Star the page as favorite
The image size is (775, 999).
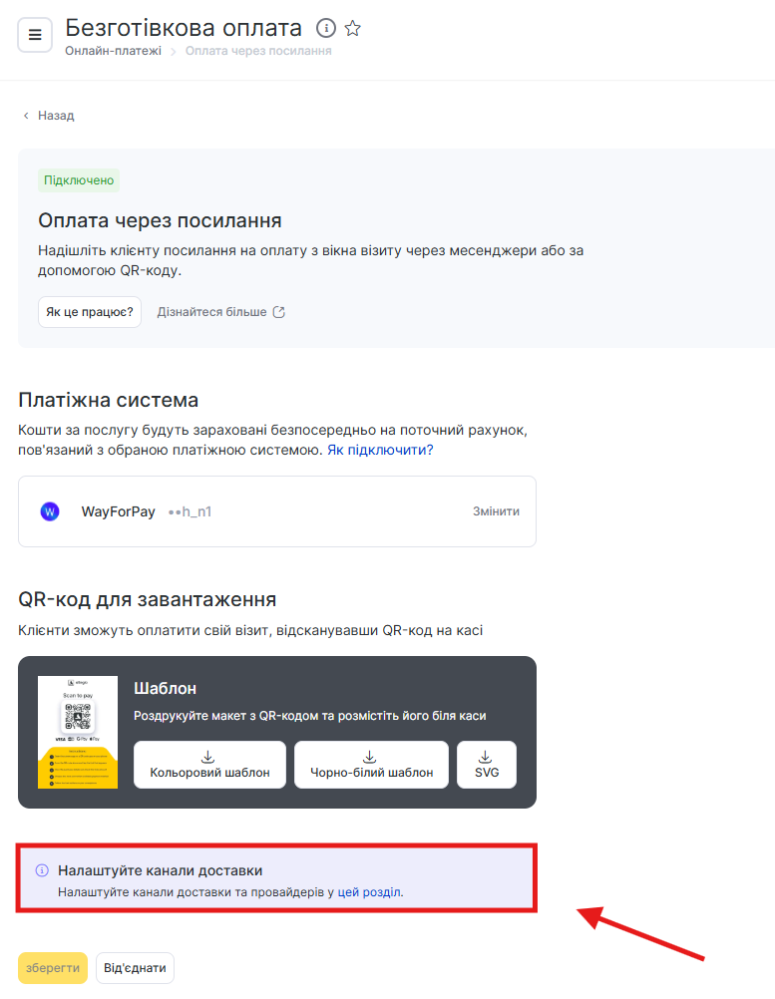click(352, 28)
